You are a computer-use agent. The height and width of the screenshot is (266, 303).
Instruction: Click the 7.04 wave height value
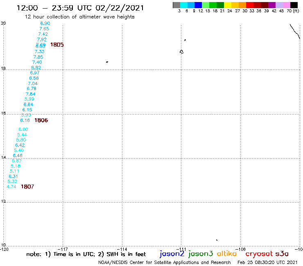point(33,83)
